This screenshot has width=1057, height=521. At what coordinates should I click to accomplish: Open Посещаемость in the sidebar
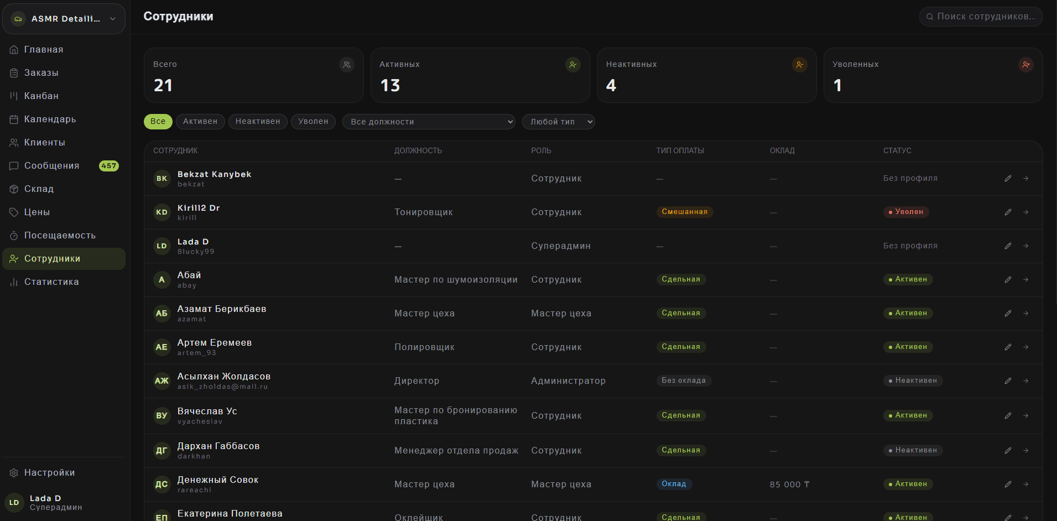click(64, 236)
